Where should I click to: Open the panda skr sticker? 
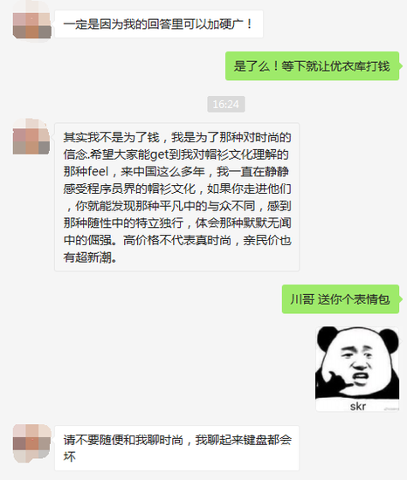coord(357,369)
